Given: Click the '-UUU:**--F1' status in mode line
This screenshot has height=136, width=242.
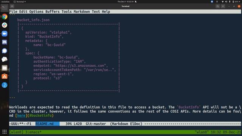Looking at the screenshot, I should tap(20, 124).
